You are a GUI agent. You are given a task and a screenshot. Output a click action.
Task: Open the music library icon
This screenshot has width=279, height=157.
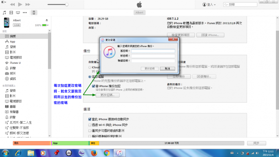[x=4, y=12]
